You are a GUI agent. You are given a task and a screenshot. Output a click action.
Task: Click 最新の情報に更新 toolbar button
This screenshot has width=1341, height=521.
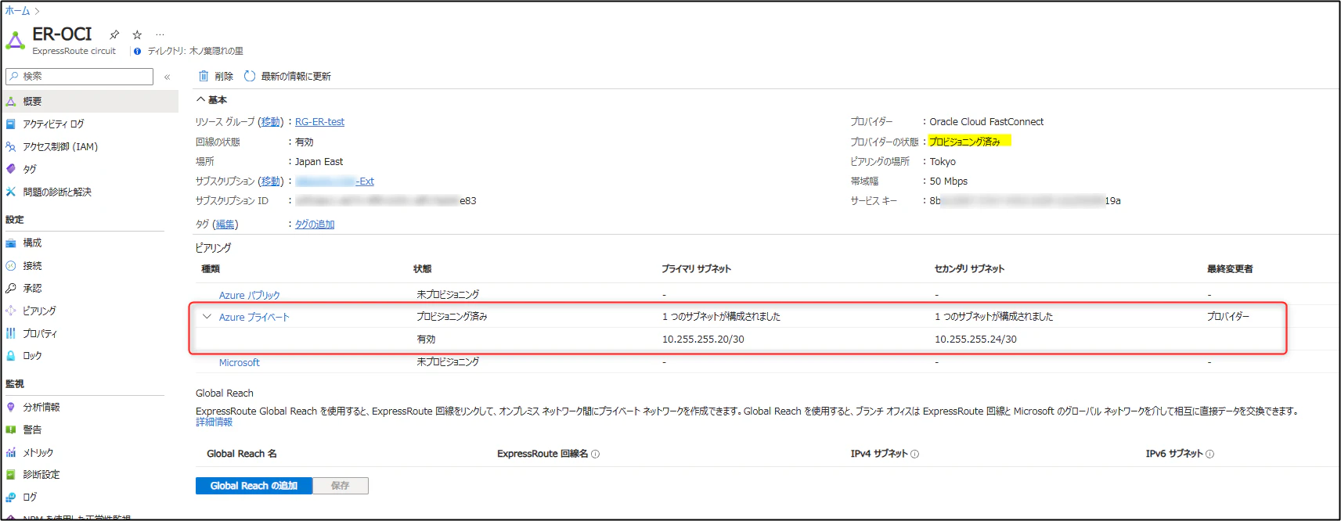point(287,76)
